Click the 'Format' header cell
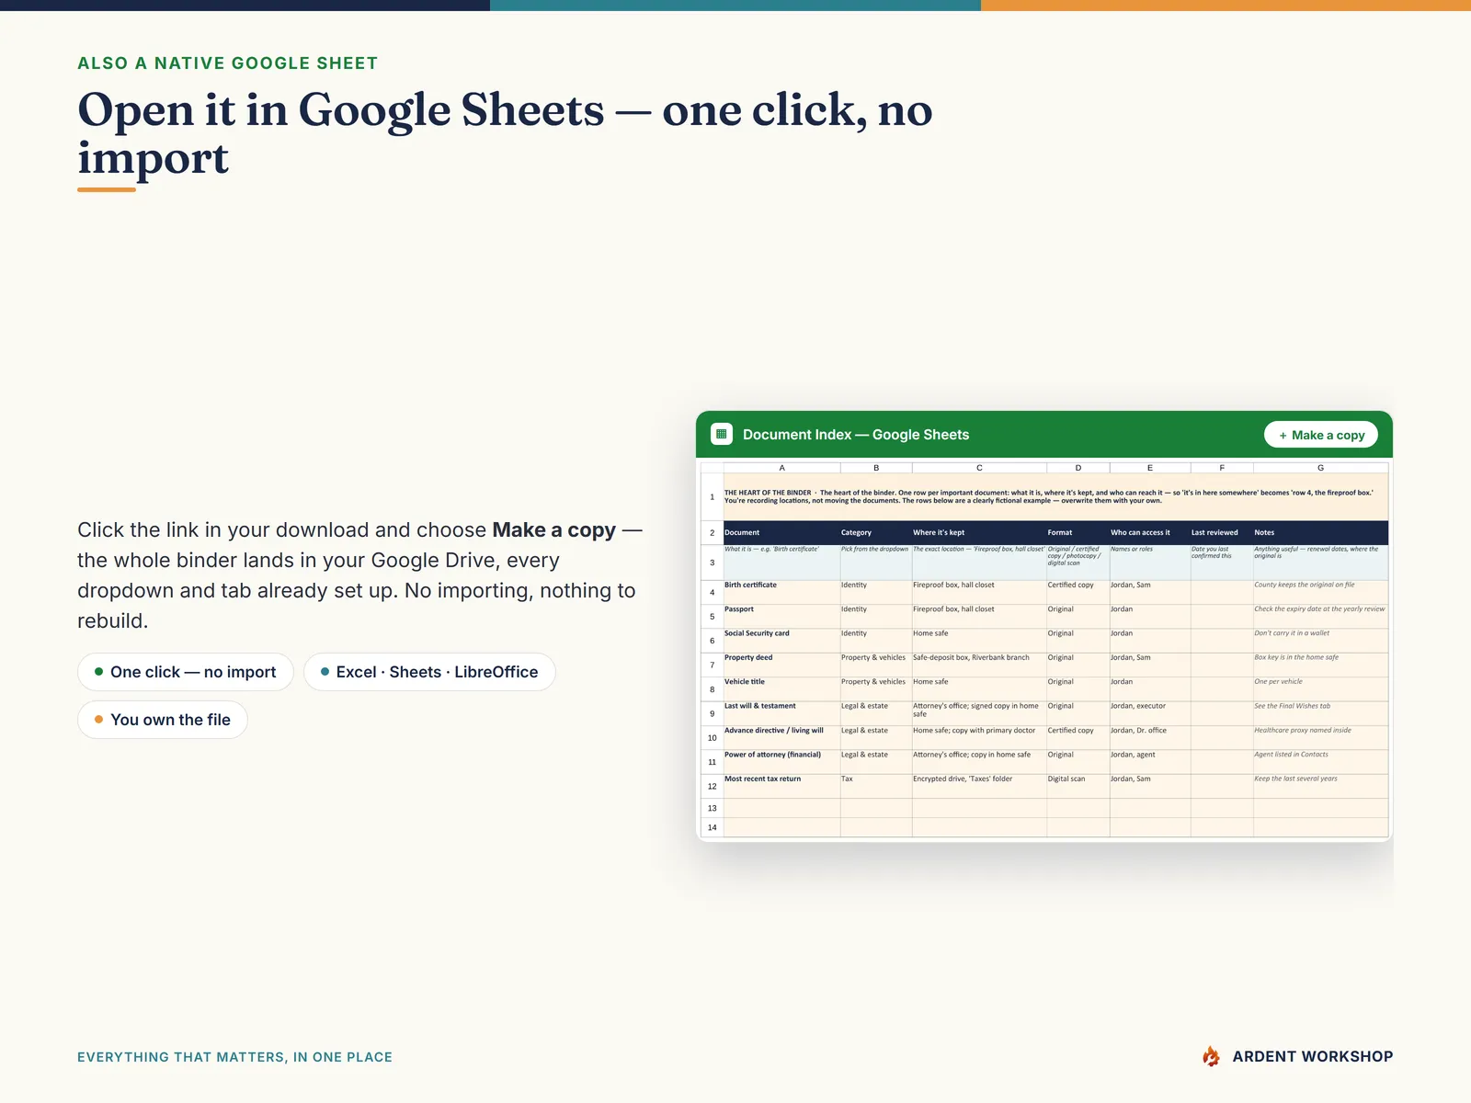 click(x=1078, y=532)
